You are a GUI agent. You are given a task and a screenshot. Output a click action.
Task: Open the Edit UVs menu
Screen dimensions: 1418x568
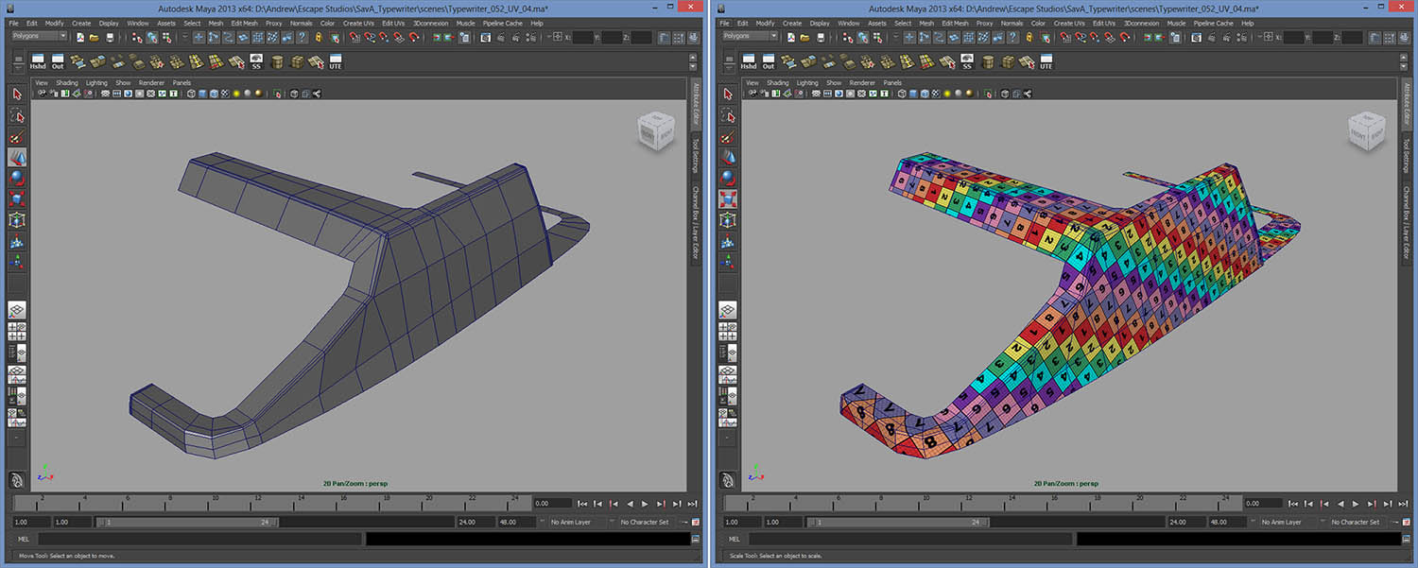click(392, 23)
